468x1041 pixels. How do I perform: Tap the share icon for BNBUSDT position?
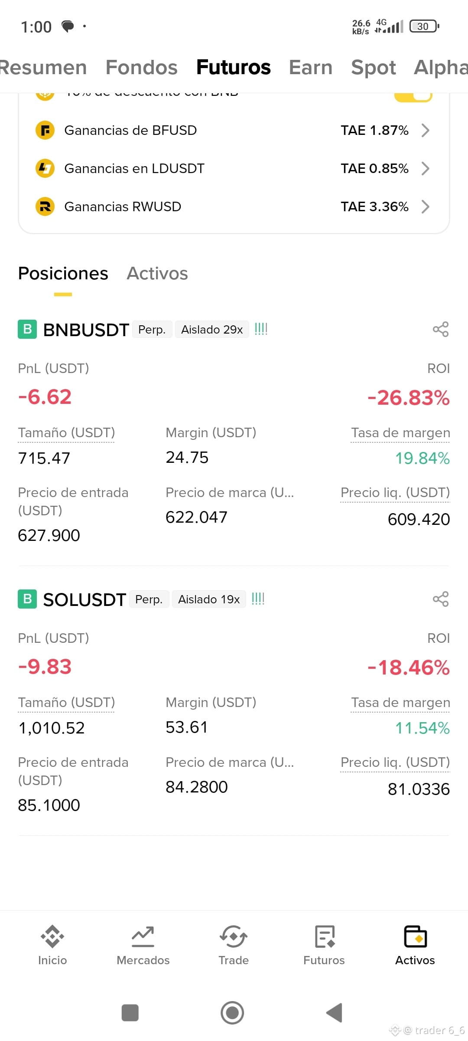pos(441,329)
